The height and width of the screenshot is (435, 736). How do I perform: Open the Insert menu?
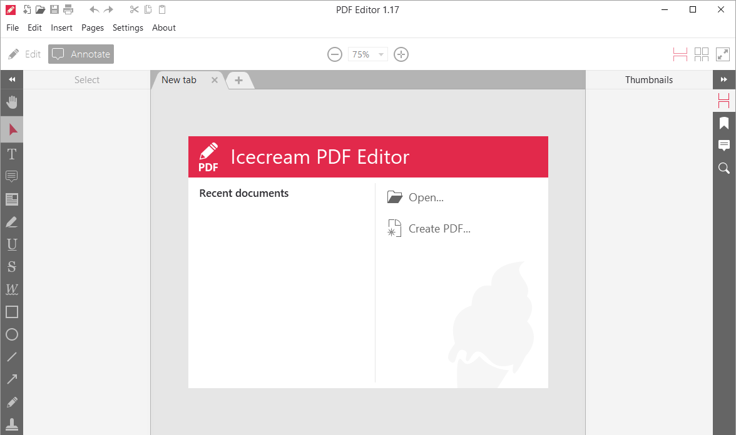click(x=61, y=27)
